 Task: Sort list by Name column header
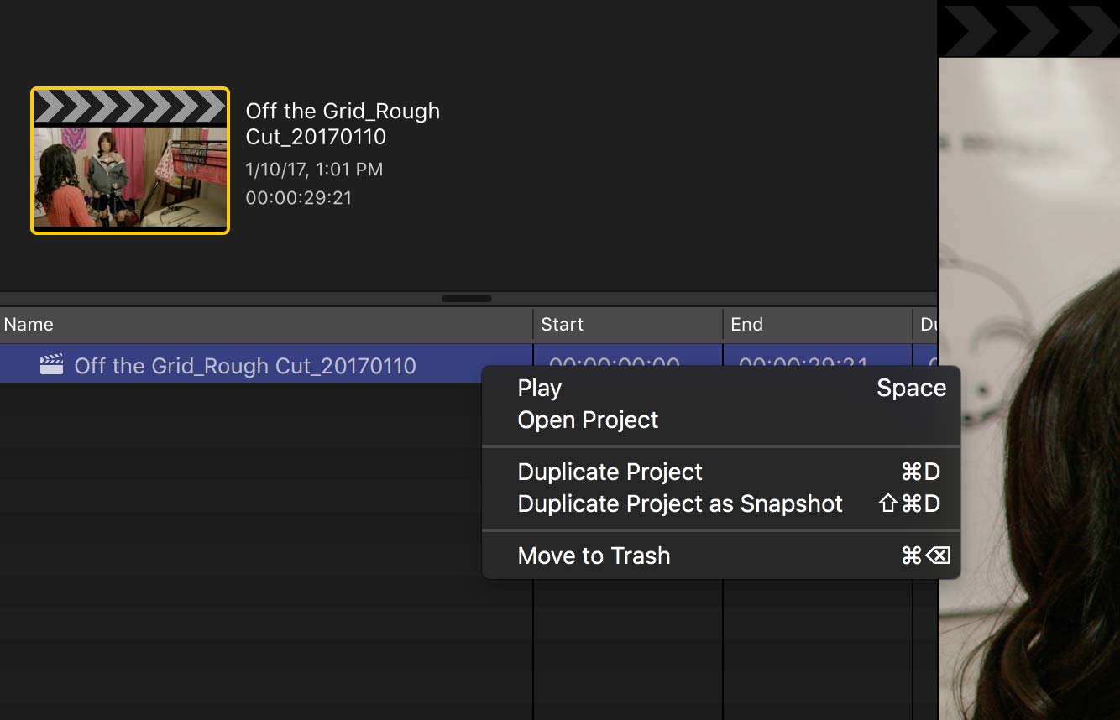(x=266, y=325)
